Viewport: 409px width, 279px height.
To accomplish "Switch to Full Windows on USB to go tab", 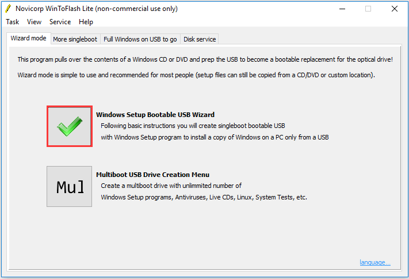I will (x=140, y=39).
